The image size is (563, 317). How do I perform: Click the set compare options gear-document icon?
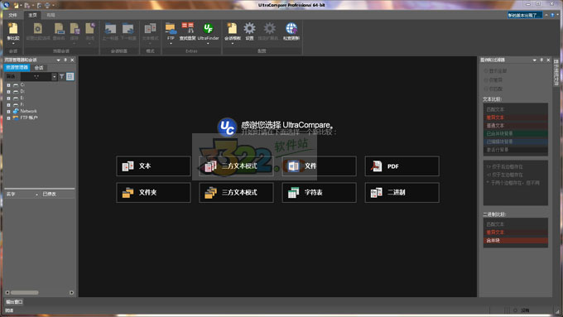tap(38, 29)
